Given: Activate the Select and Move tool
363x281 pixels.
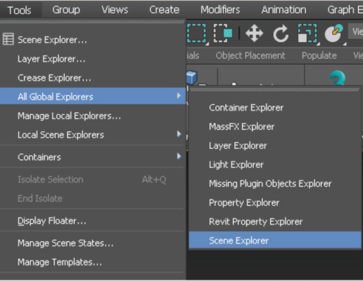Looking at the screenshot, I should (x=254, y=34).
